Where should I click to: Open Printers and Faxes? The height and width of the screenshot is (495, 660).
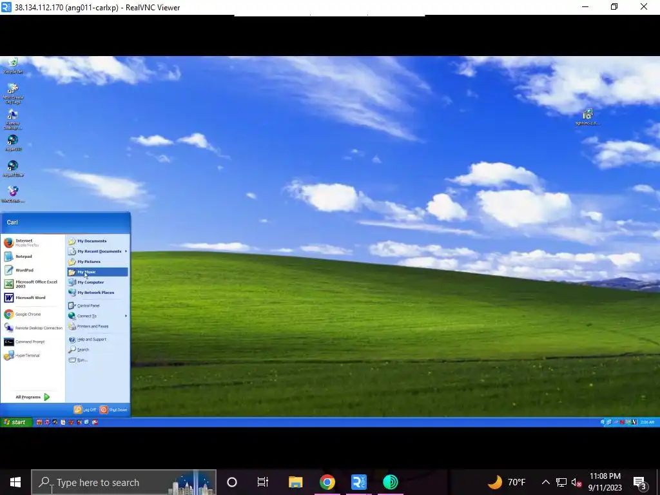pyautogui.click(x=97, y=326)
